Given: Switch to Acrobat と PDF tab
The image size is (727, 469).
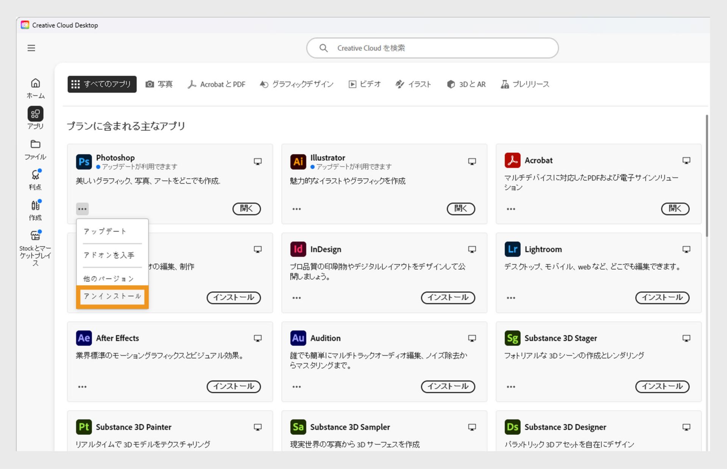Looking at the screenshot, I should [217, 84].
